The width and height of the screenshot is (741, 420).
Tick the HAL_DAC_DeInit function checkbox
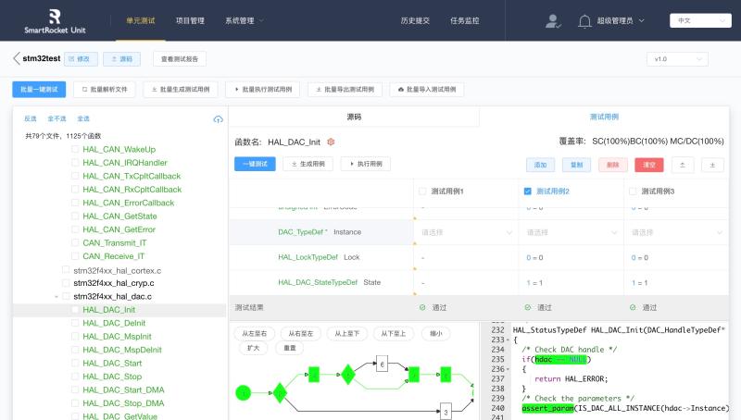76,324
